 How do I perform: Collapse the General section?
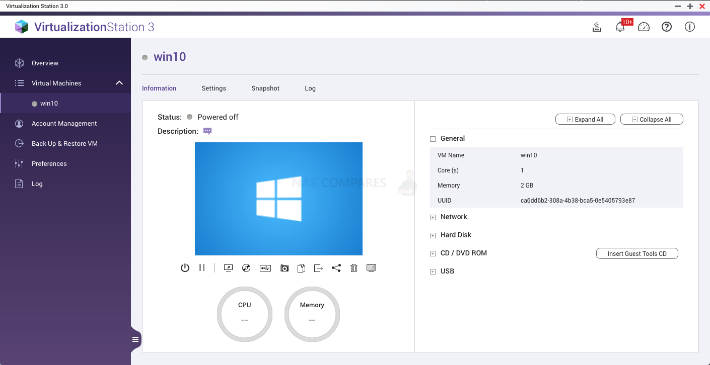(x=433, y=139)
